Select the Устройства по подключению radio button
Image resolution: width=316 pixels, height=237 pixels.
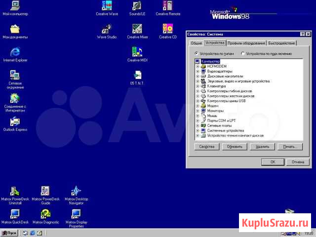click(243, 54)
